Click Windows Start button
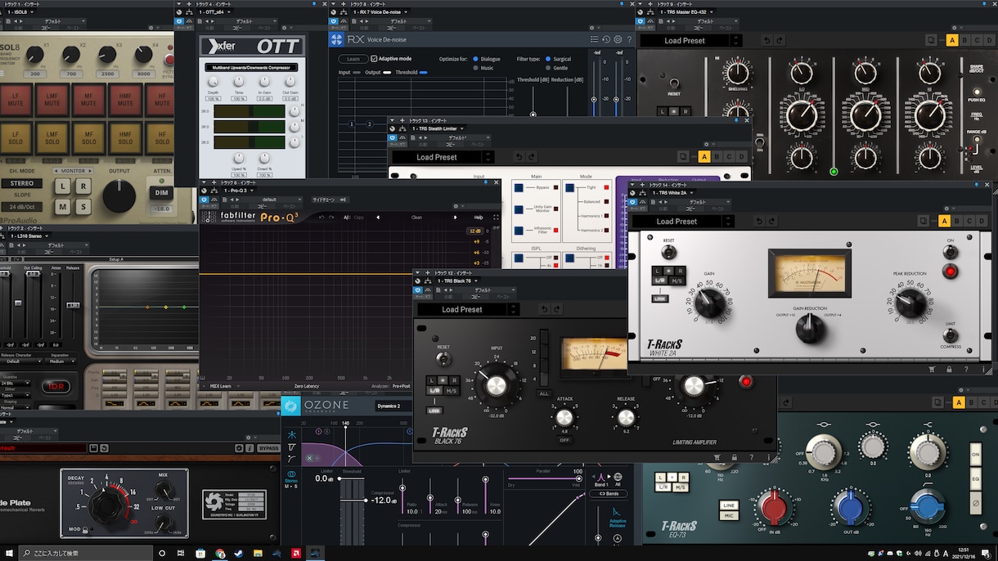The width and height of the screenshot is (998, 561). click(9, 554)
